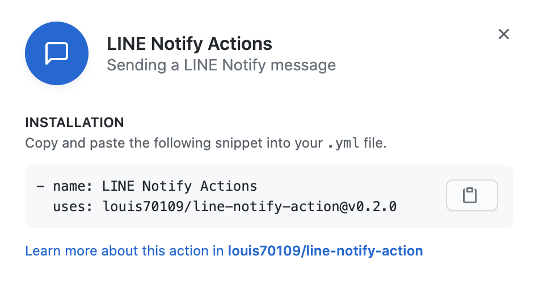The image size is (539, 285).
Task: Click the 'LINE Notify Actions' value in snippet
Action: 179,186
